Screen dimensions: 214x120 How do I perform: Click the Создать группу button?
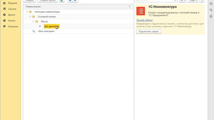[47, 1]
